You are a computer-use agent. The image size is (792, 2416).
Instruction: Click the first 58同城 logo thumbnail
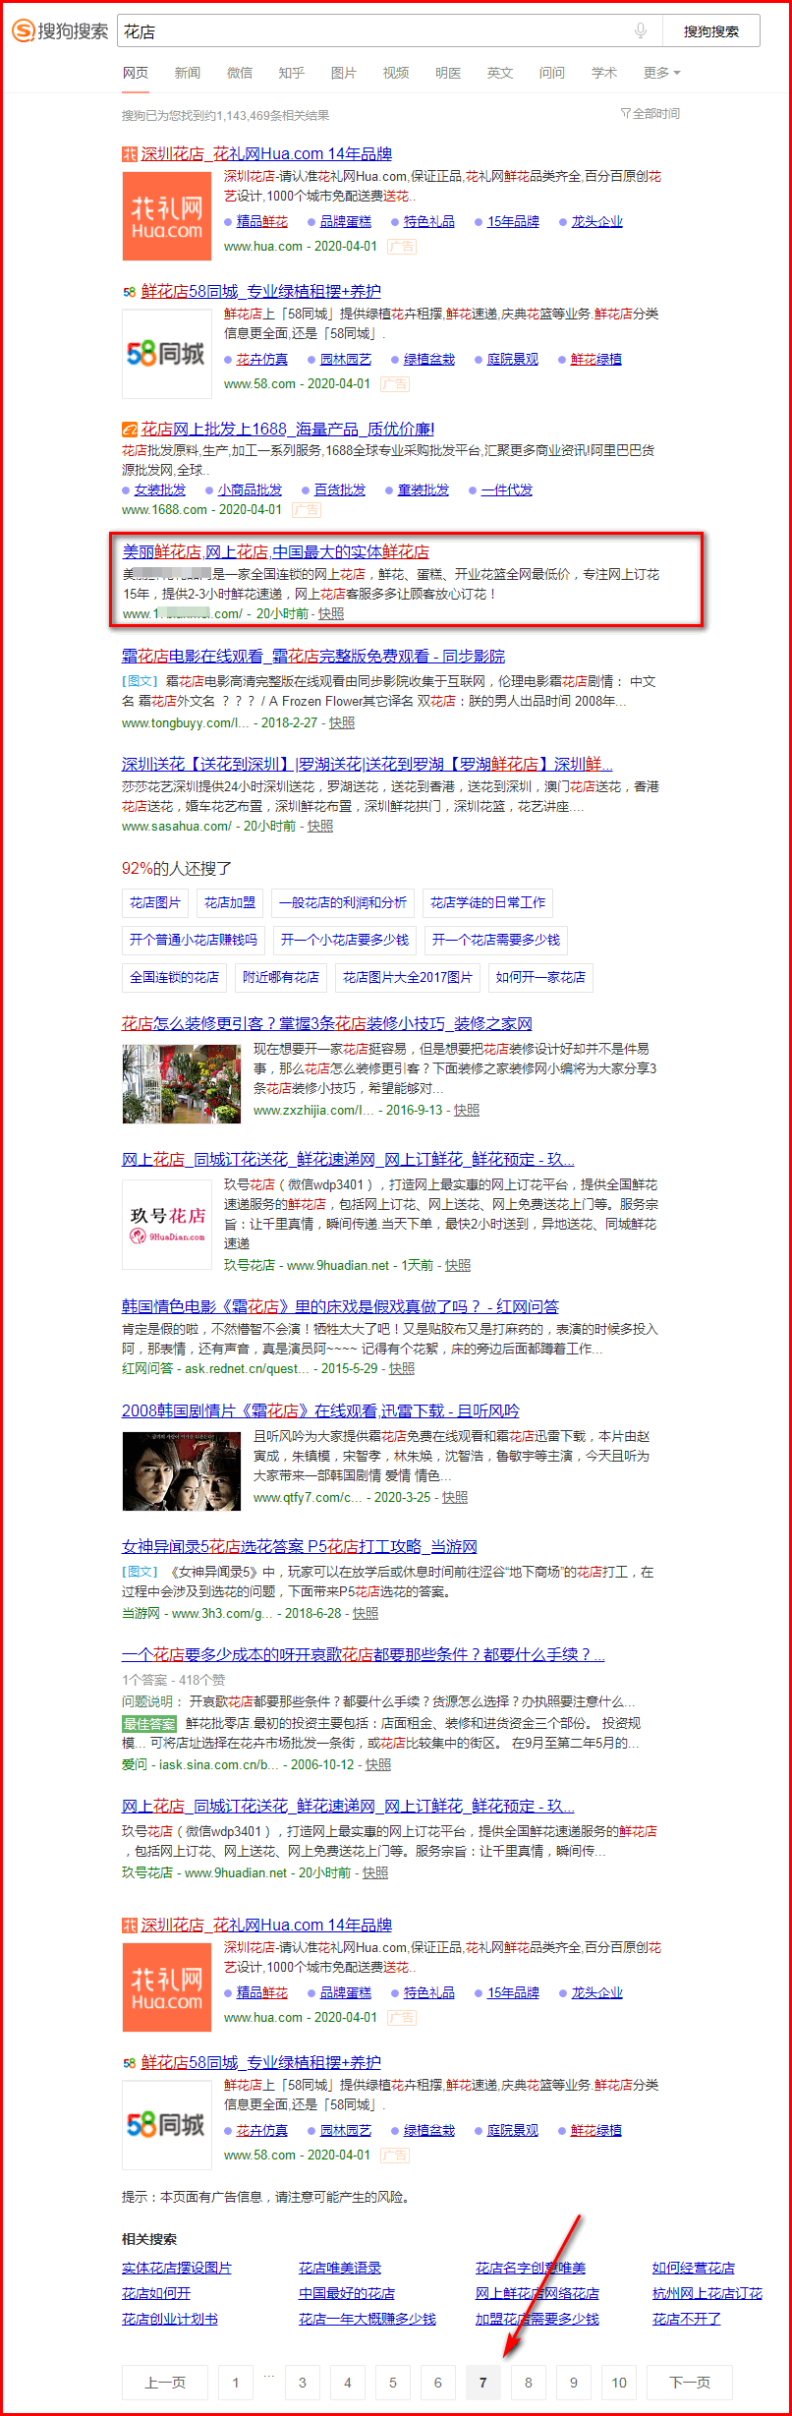click(x=167, y=354)
